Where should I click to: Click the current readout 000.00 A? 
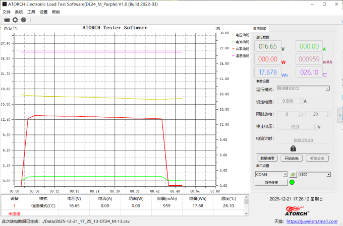(309, 46)
